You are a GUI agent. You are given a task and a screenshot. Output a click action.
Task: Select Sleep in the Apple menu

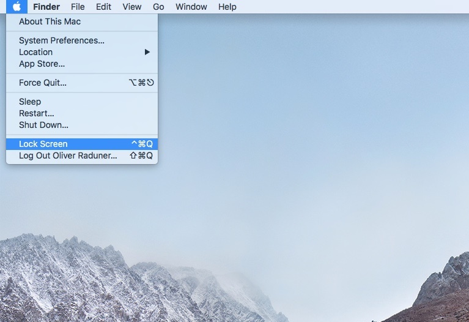tap(82, 102)
